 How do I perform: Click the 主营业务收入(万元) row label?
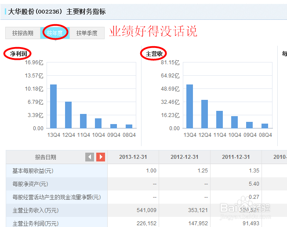click(x=36, y=210)
